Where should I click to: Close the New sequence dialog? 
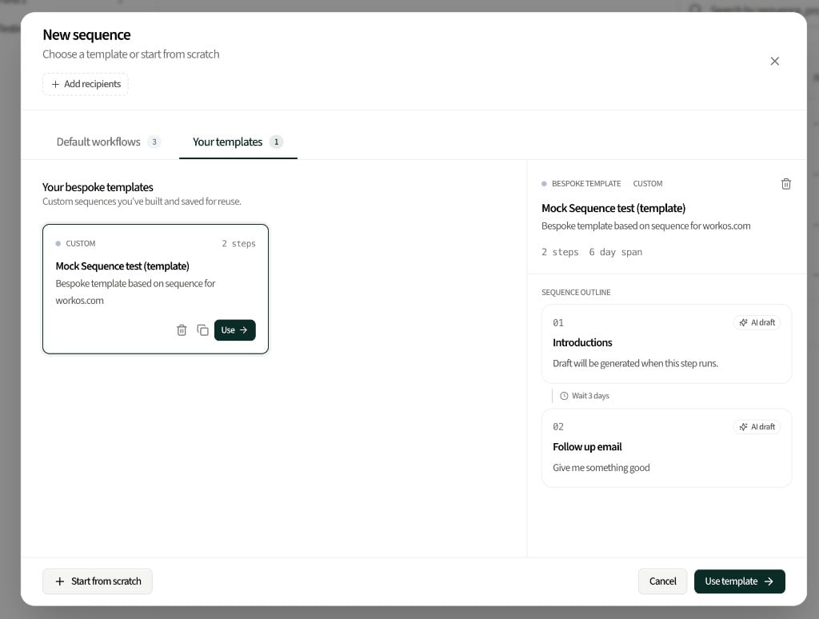click(774, 61)
